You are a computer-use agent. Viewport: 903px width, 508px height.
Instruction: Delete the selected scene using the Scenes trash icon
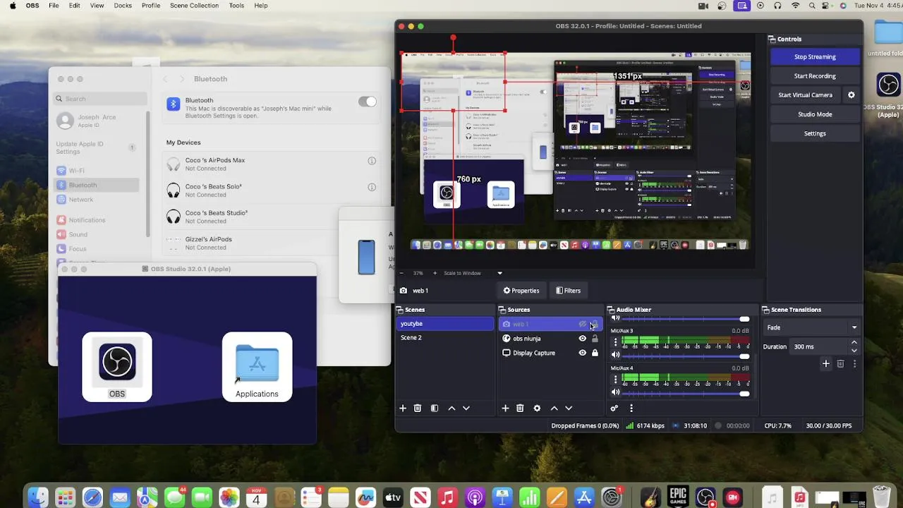click(x=418, y=408)
